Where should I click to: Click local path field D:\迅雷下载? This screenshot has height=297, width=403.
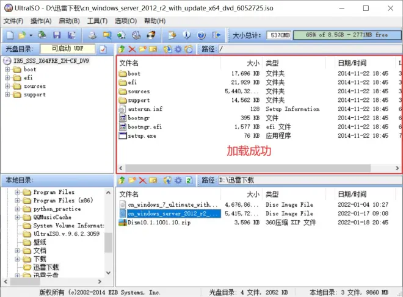coord(310,180)
